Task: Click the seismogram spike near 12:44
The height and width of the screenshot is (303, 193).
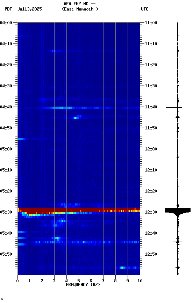Action: (177, 242)
